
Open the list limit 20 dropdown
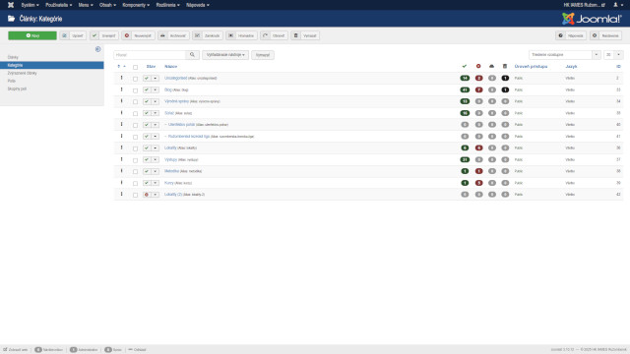[x=613, y=55]
